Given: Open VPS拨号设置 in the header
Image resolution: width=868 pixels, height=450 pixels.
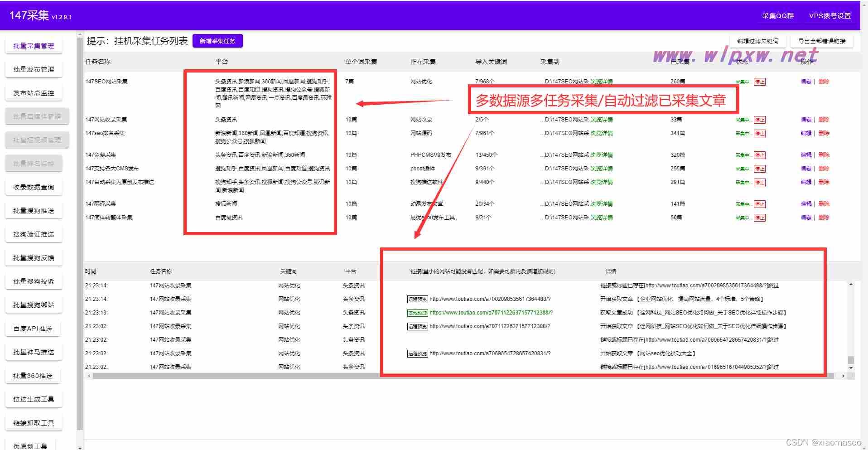Looking at the screenshot, I should pyautogui.click(x=830, y=16).
